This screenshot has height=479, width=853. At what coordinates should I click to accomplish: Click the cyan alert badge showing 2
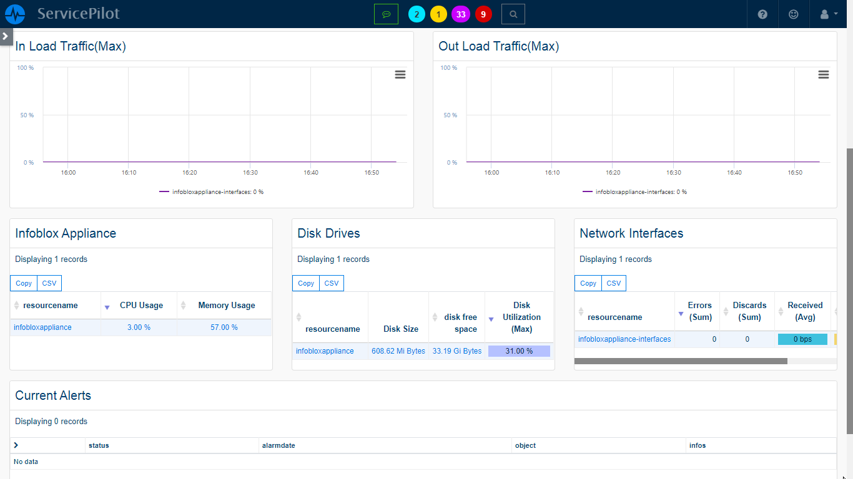pyautogui.click(x=417, y=14)
